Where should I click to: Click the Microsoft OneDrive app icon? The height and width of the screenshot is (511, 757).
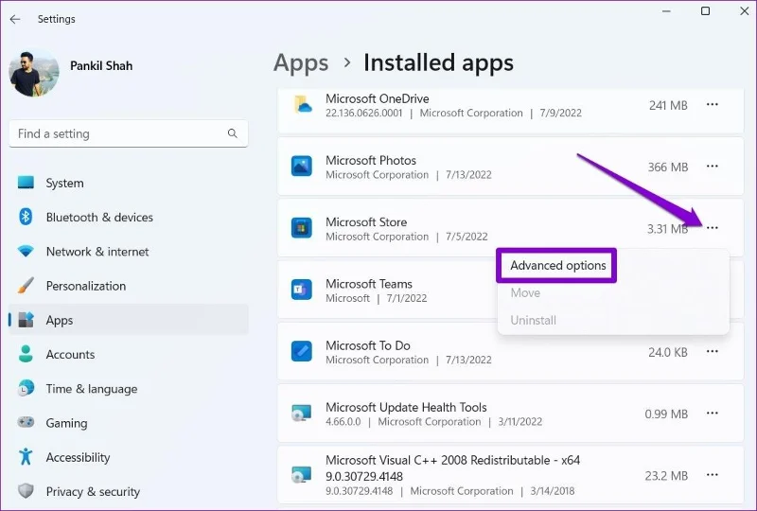(x=302, y=105)
